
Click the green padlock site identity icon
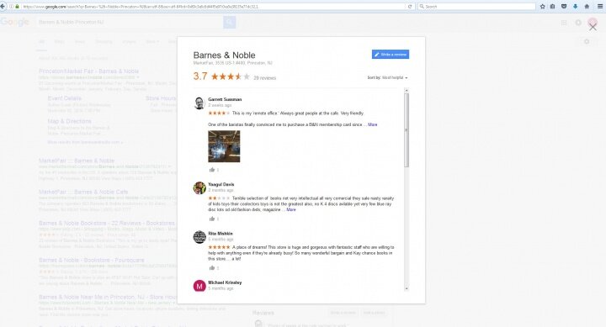pos(17,7)
